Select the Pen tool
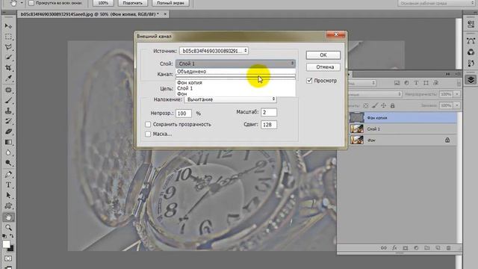 coord(8,174)
